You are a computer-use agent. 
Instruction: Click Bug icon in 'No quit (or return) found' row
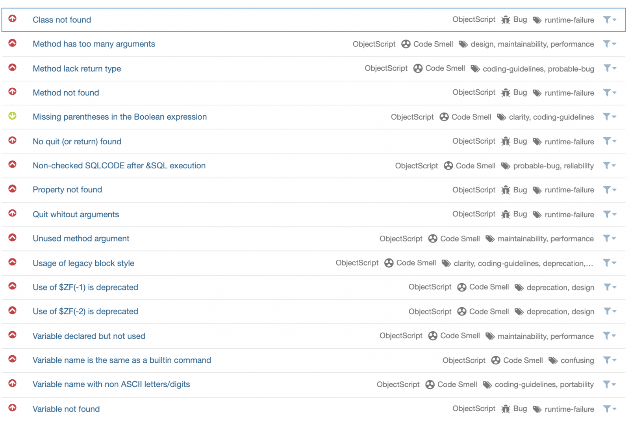(506, 141)
